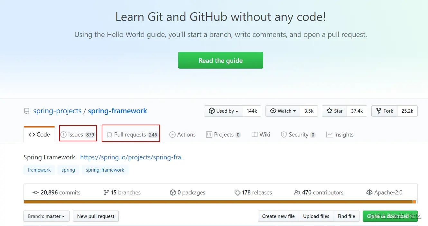Viewport: 428px width, 226px height.
Task: Fork the repository
Action: point(385,111)
